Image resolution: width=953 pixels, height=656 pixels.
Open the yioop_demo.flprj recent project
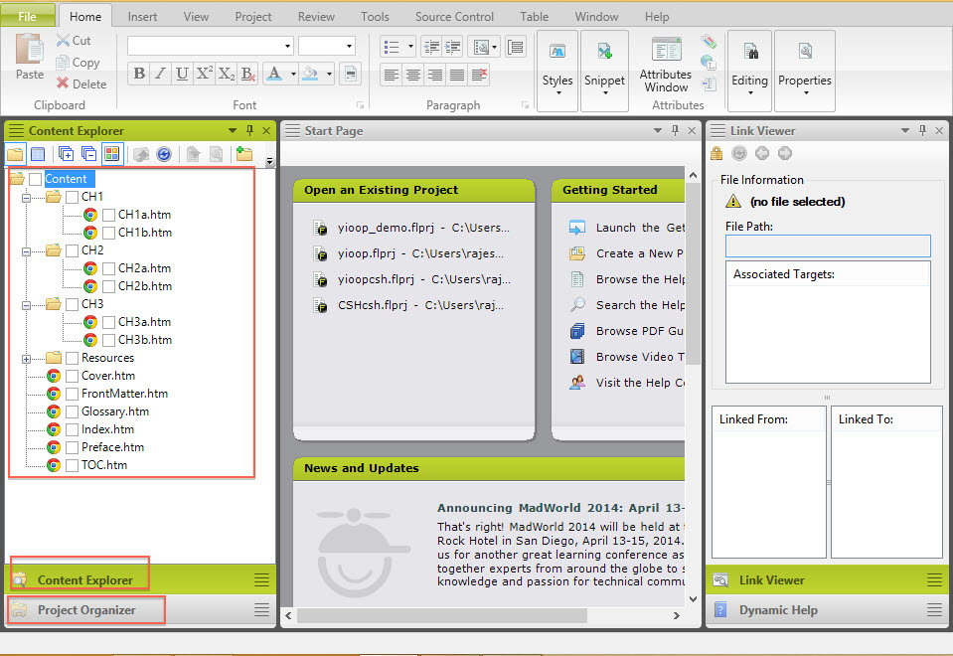point(407,228)
